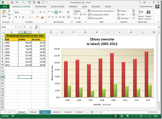Click the macro recording icon in status bar
Image resolution: width=162 pixels, height=119 pixels.
click(x=13, y=116)
